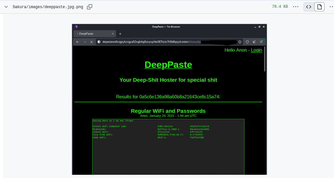The image size is (334, 178).
Task: Switch to source code view
Action: pyautogui.click(x=309, y=7)
